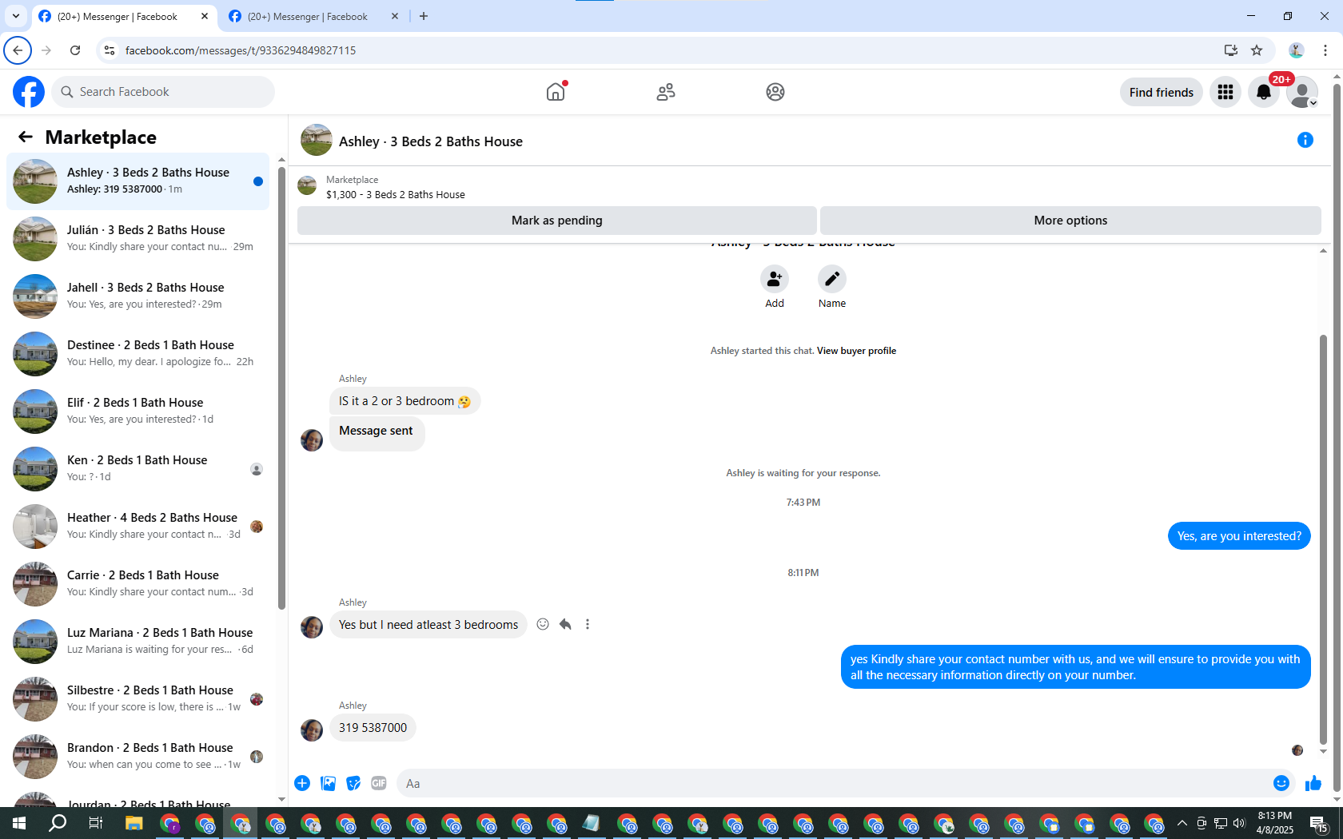Click the install app icon in address bar
Viewport: 1343px width, 839px height.
(x=1231, y=50)
